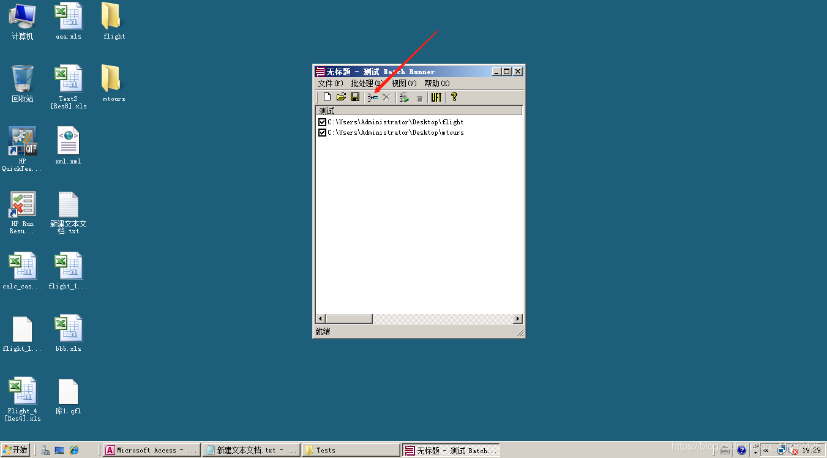This screenshot has height=458, width=827.
Task: Select the C:\Users\Administrator\Desktop\mtours row
Action: (395, 132)
